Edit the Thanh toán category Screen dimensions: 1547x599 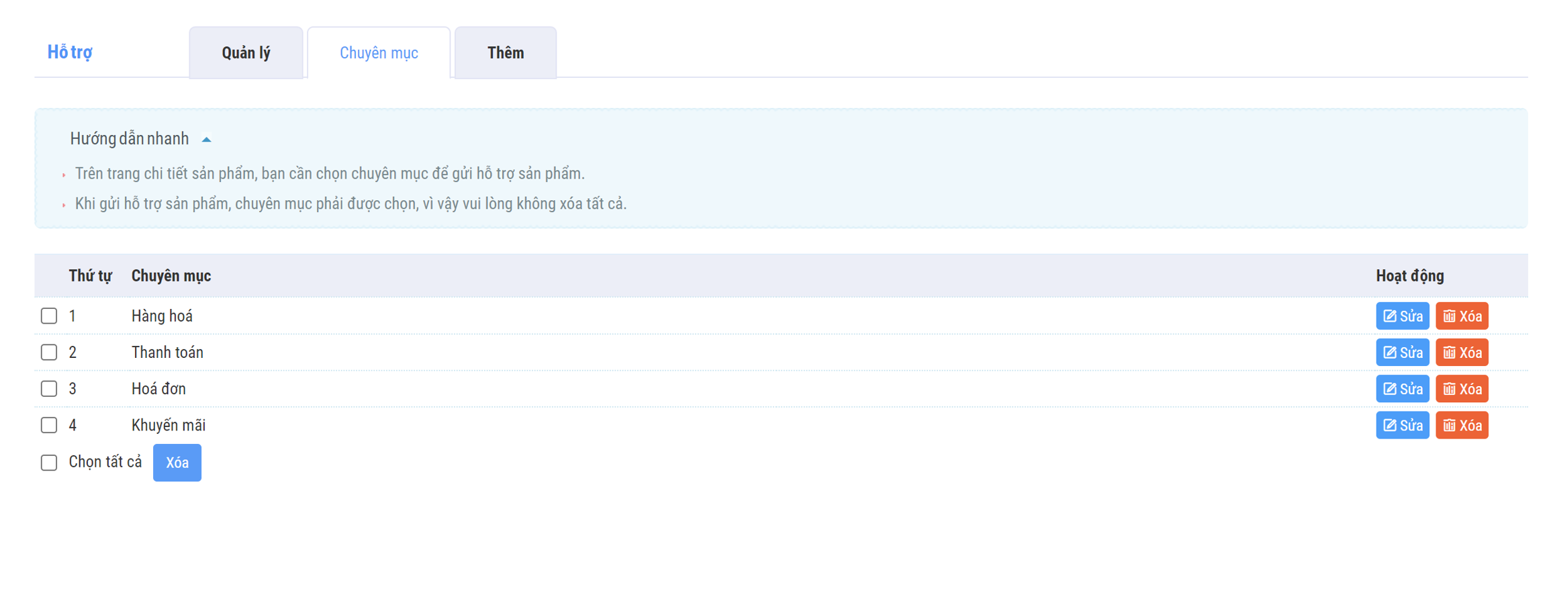coord(1401,353)
